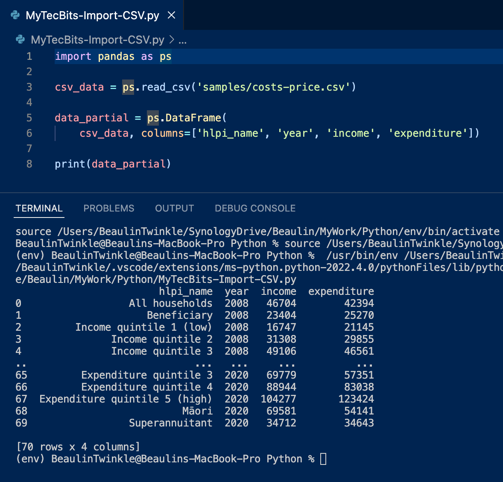
Task: Click the import keyword on line 1
Action: [73, 56]
